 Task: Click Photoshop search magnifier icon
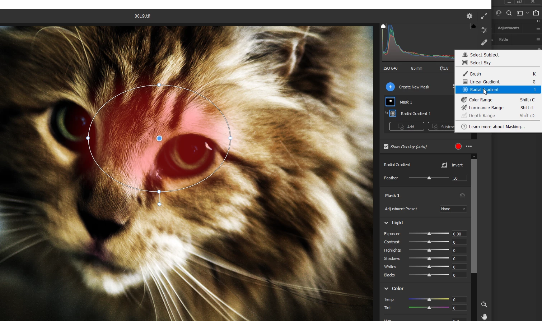point(509,13)
